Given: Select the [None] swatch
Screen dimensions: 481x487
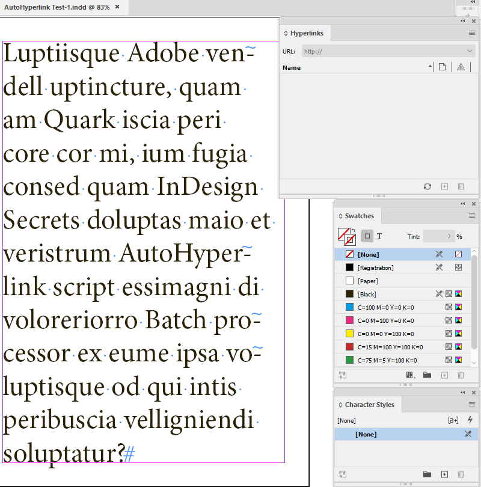Looking at the screenshot, I should click(403, 254).
